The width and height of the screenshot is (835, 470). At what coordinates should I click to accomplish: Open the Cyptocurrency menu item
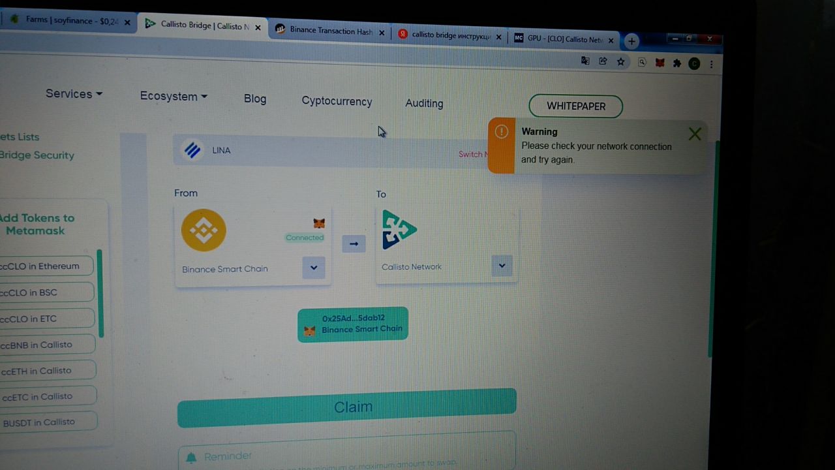[337, 101]
